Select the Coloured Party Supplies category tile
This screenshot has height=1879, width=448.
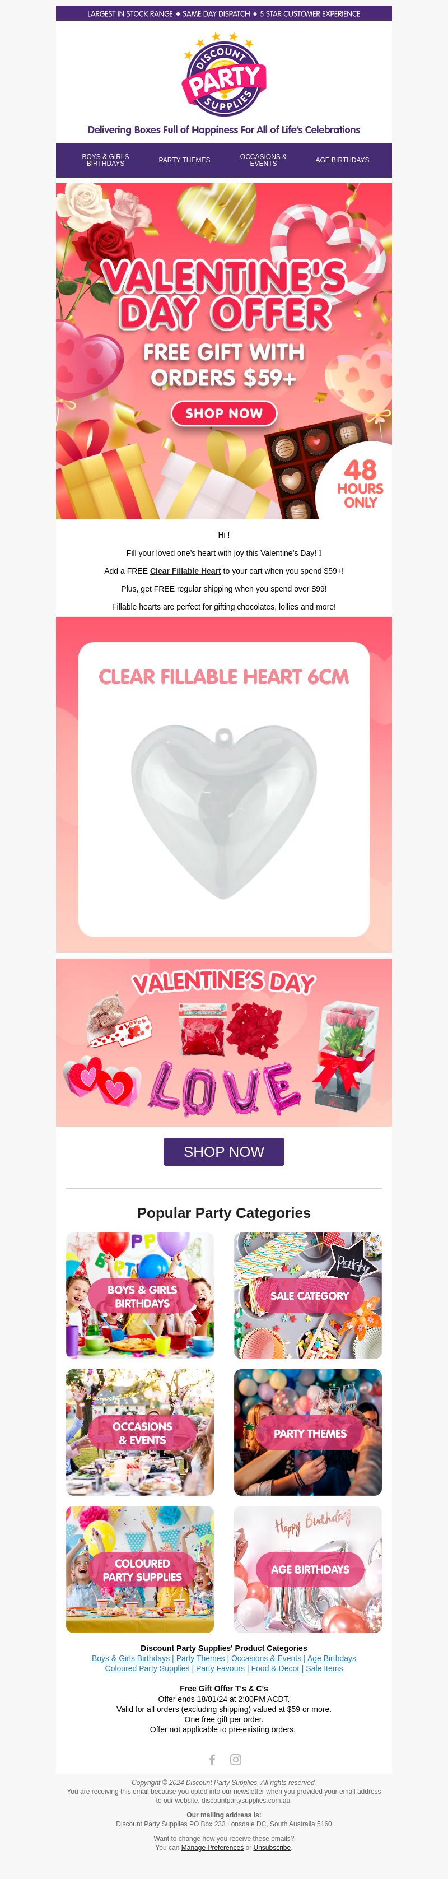pyautogui.click(x=140, y=1570)
